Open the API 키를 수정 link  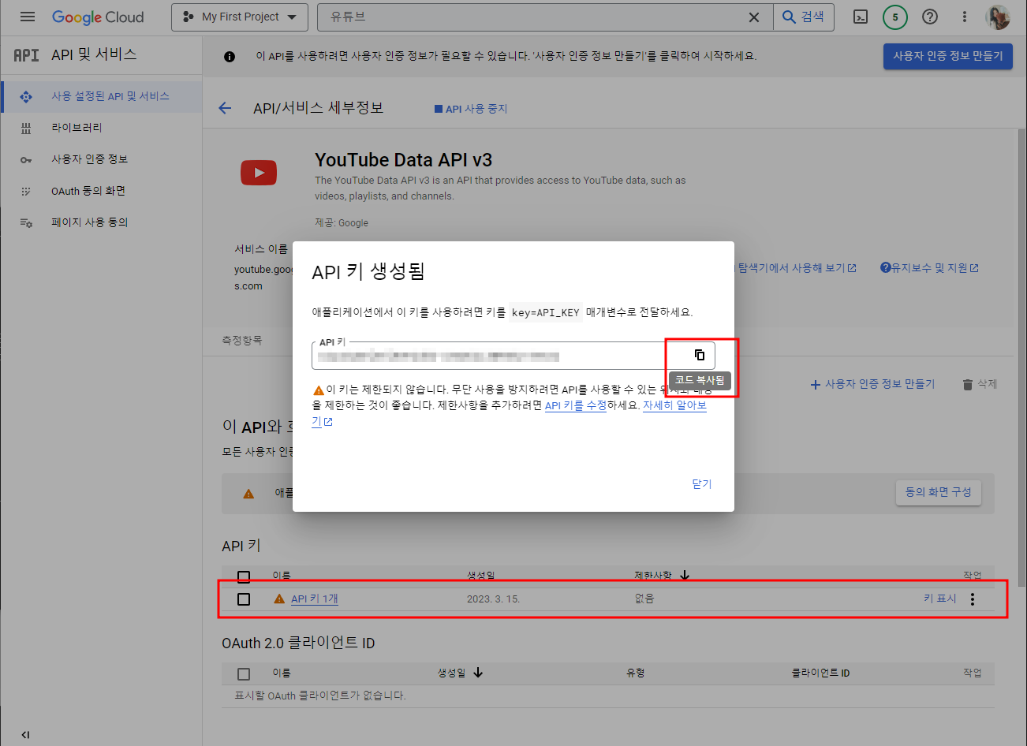[x=576, y=405]
